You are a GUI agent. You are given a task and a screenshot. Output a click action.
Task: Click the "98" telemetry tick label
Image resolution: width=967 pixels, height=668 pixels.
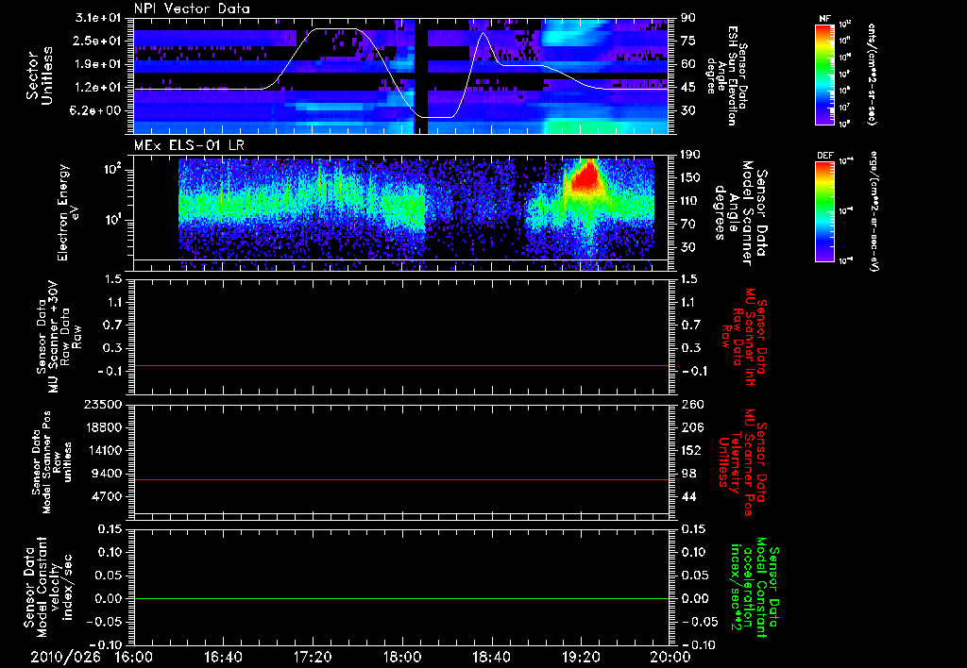tap(688, 474)
